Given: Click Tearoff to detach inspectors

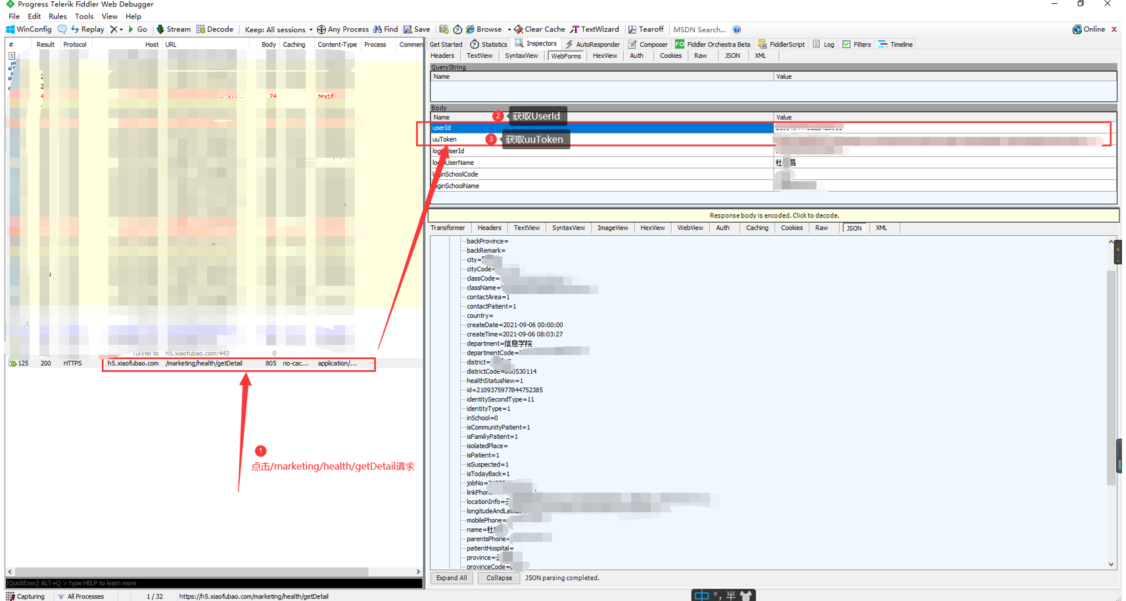Looking at the screenshot, I should [645, 30].
